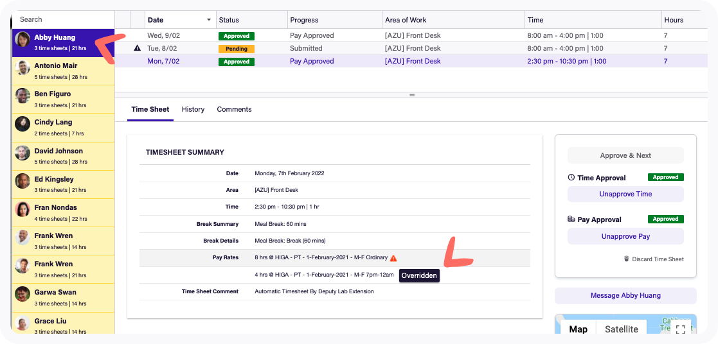
Task: Click the Unapprove Time button
Action: [x=625, y=194]
